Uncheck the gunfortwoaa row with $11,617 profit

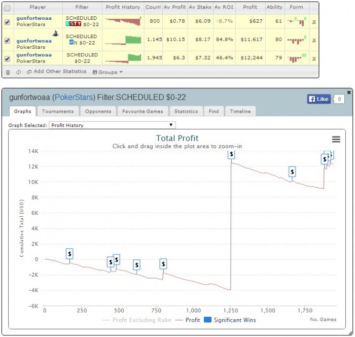point(7,41)
